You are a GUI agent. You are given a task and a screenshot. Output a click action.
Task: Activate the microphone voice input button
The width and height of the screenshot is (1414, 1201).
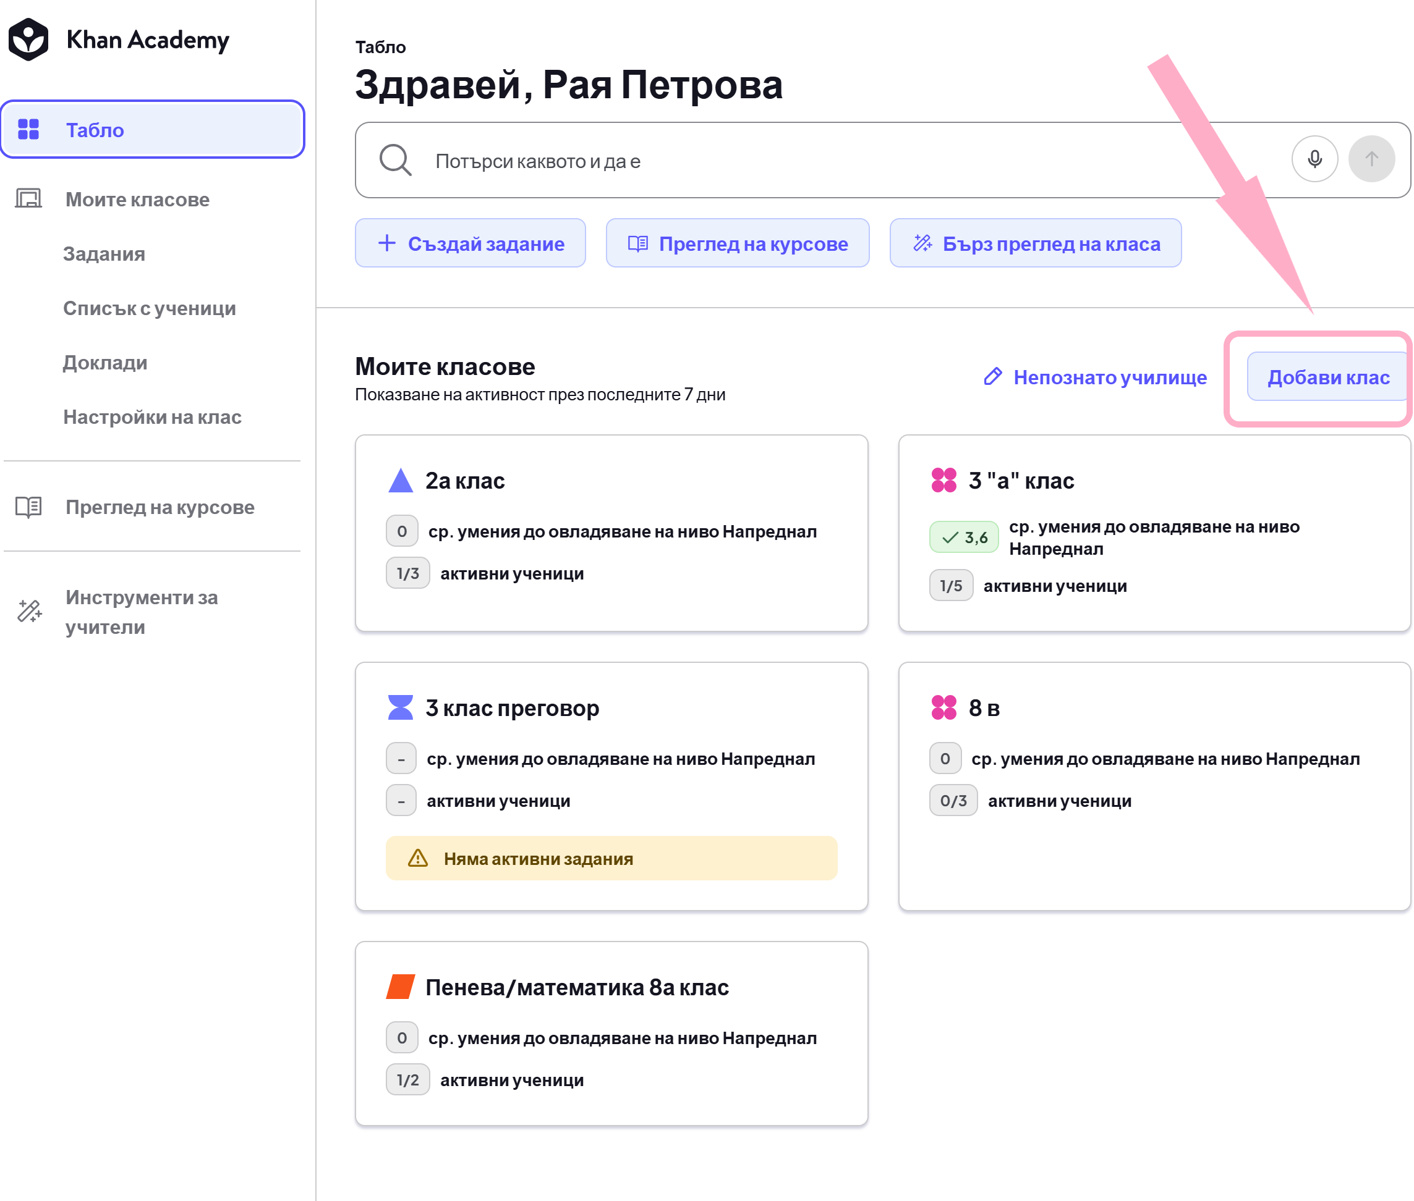[1314, 159]
